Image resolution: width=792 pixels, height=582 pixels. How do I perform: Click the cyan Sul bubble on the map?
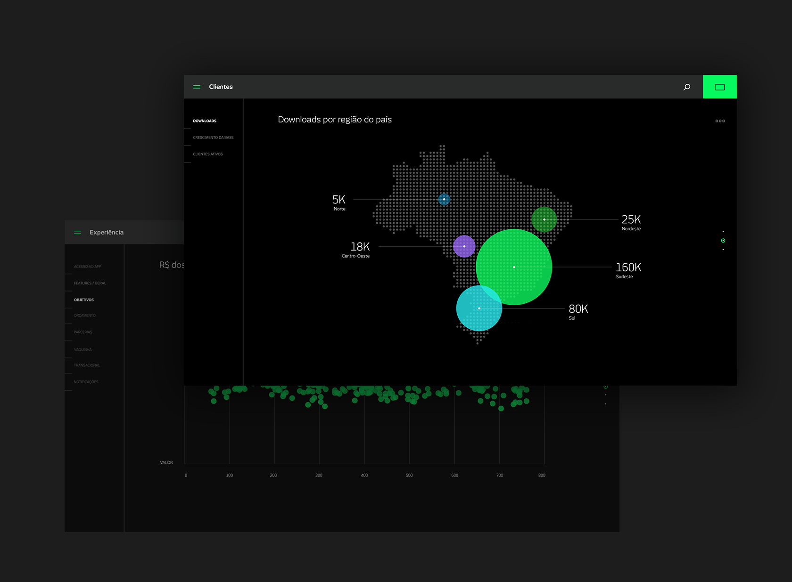coord(479,308)
